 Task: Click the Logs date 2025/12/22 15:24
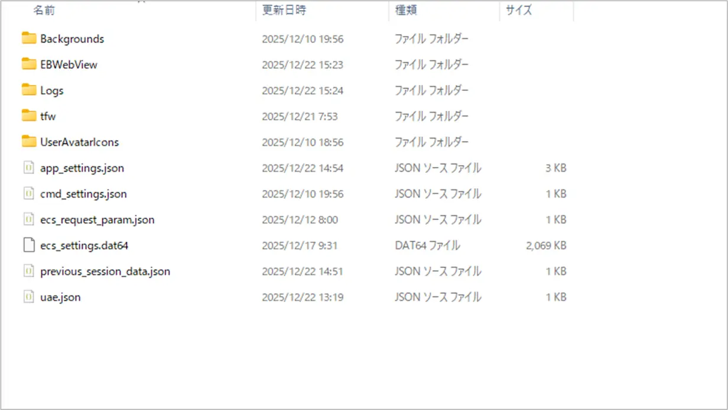click(303, 91)
